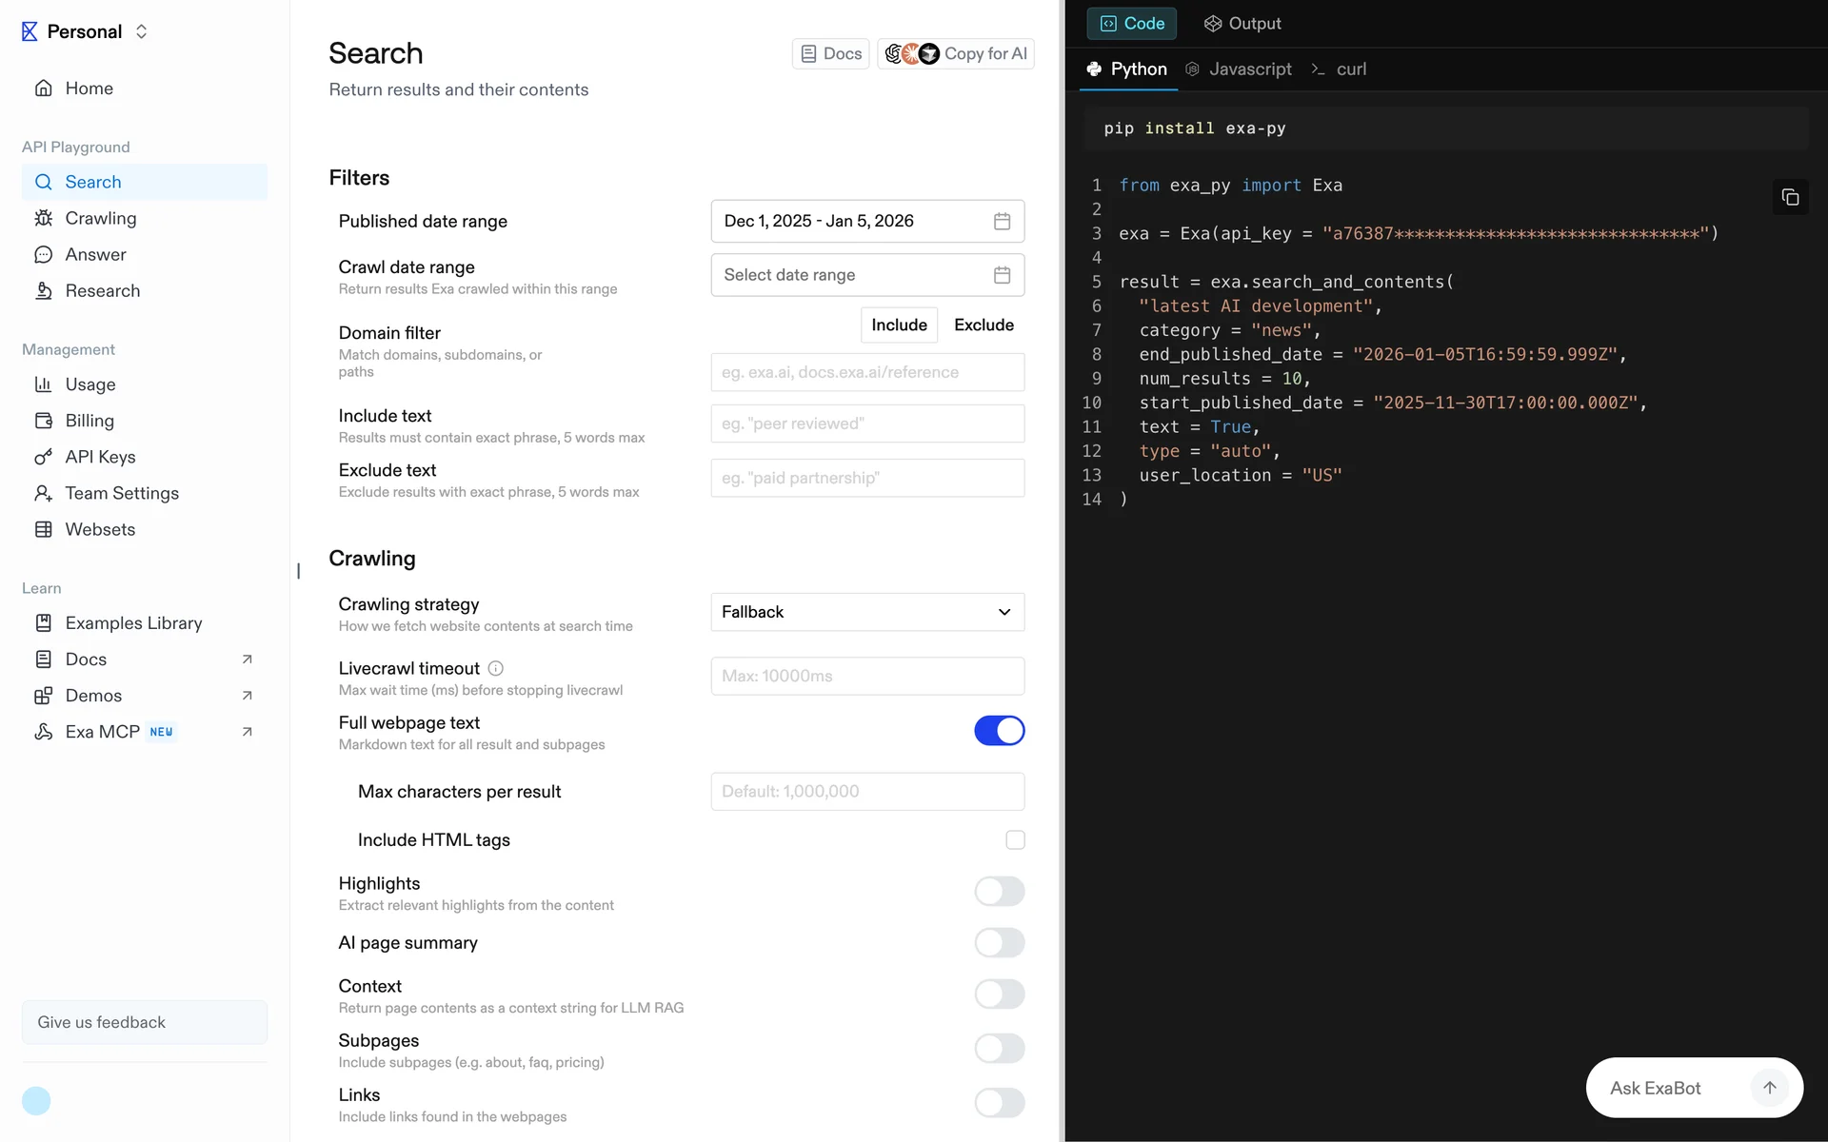Expand the Crawling strategy Fallback dropdown
The image size is (1828, 1142).
pos(866,612)
